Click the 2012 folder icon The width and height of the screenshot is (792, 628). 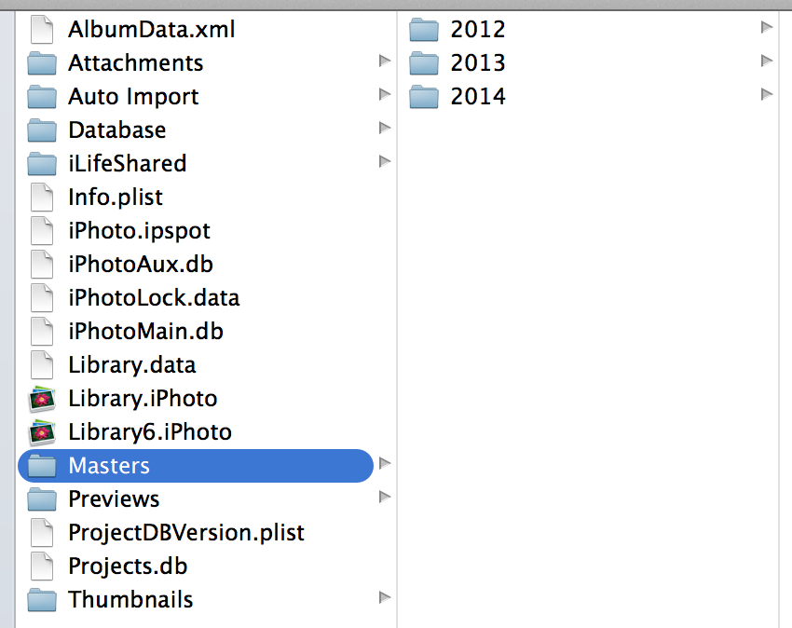click(424, 30)
